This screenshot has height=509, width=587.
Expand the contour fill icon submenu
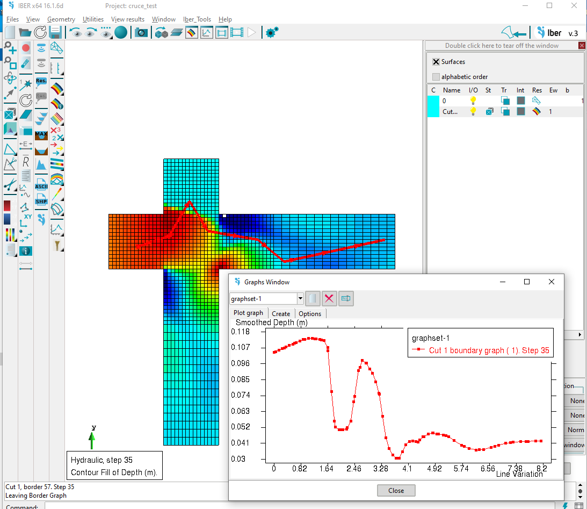coord(62,94)
